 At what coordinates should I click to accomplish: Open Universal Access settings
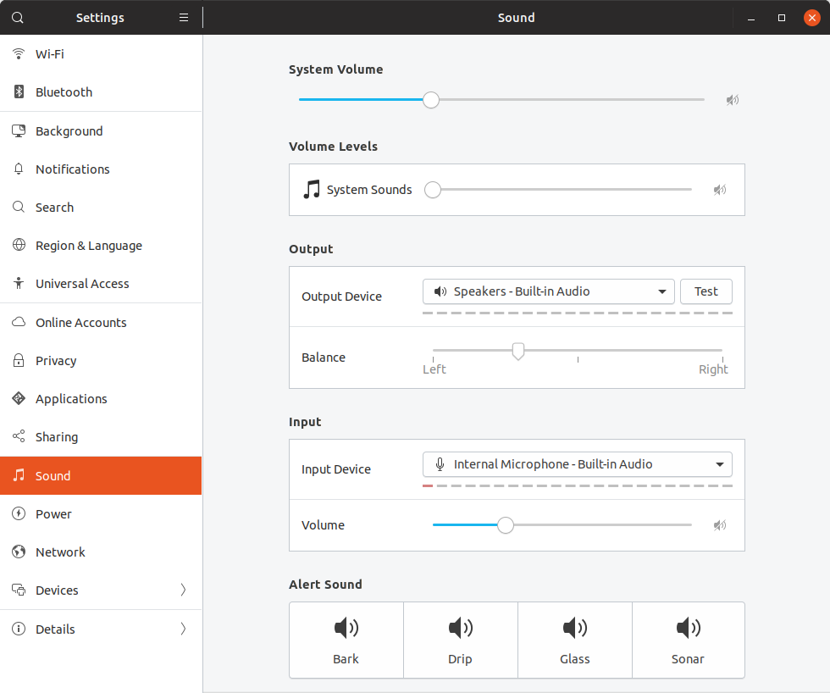click(x=101, y=284)
